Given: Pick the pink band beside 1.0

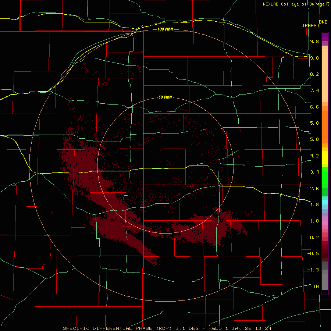Looking at the screenshot, I should coord(325,223).
